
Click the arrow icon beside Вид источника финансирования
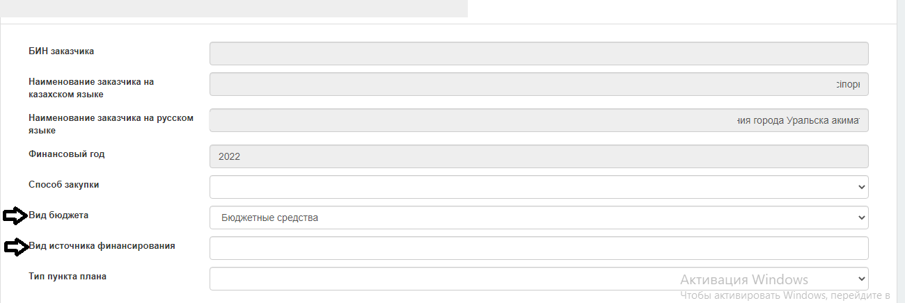(x=16, y=247)
